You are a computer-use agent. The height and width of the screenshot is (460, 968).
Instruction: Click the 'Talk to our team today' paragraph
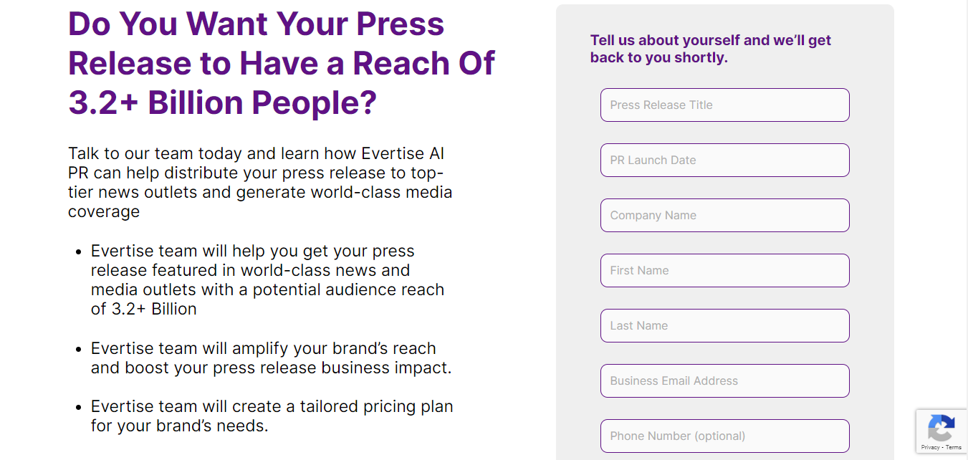[260, 183]
